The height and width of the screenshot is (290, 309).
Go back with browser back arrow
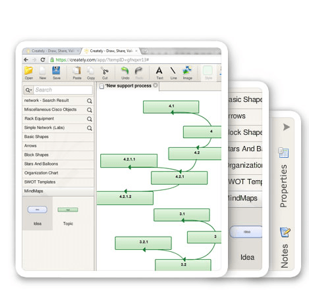26,60
